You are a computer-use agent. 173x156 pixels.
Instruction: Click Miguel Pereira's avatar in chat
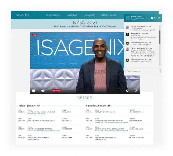pos(127,34)
